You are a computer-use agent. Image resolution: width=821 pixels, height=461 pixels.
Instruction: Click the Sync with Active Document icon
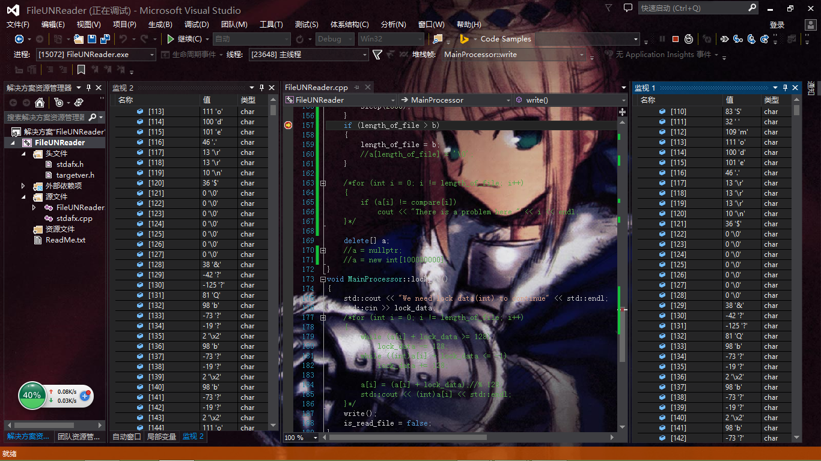tap(79, 103)
